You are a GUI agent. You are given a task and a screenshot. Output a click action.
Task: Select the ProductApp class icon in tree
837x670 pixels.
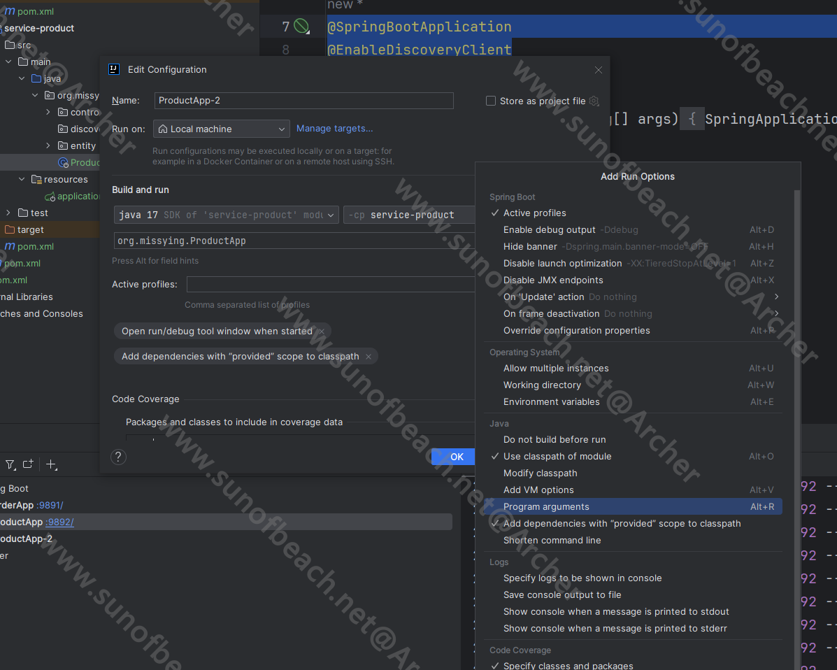click(x=63, y=162)
